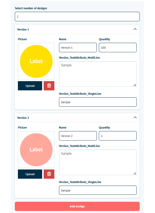Screen dimensions: 155x213
Task: Click the Version 1 MultiLine text area
Action: tap(98, 74)
